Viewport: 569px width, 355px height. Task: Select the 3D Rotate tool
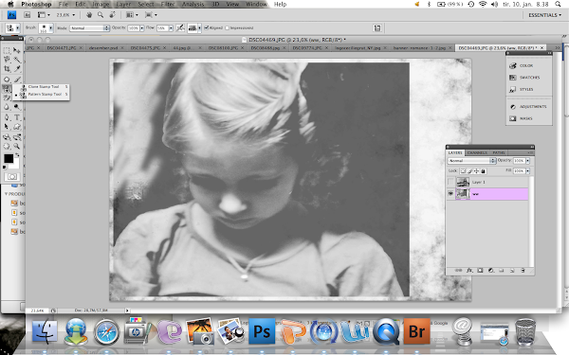(x=7, y=137)
